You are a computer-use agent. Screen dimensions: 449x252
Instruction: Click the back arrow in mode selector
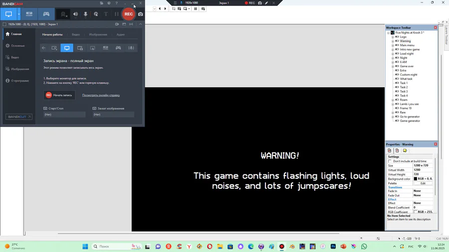coord(43,48)
